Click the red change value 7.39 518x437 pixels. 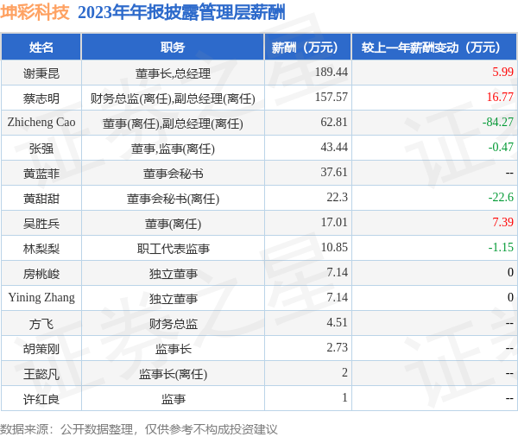(x=502, y=222)
